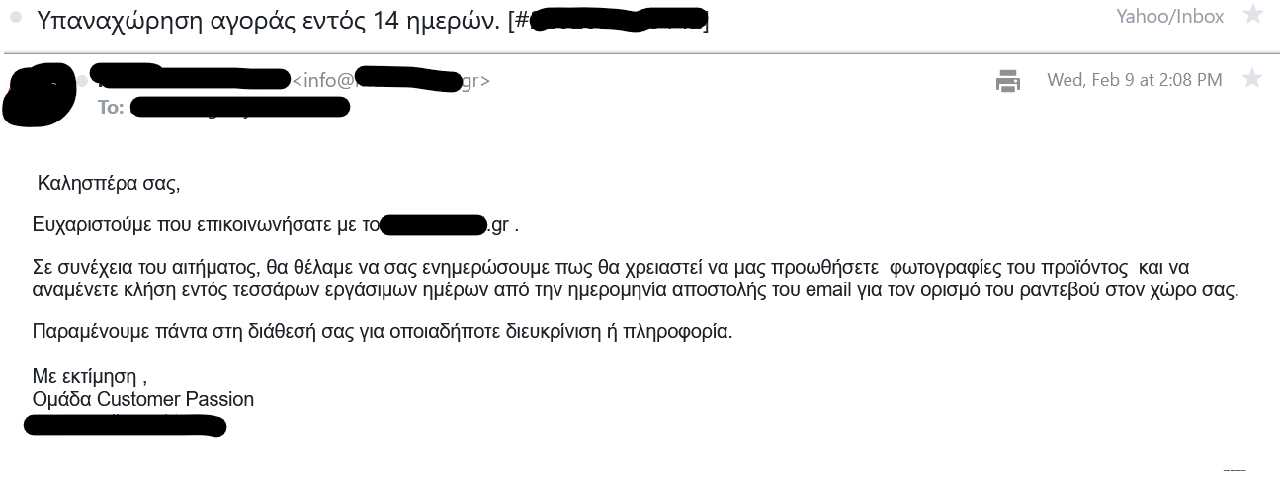Click the paragraph starting with Σε συνέχεια του αιτήματος
This screenshot has width=1280, height=484.
[636, 280]
